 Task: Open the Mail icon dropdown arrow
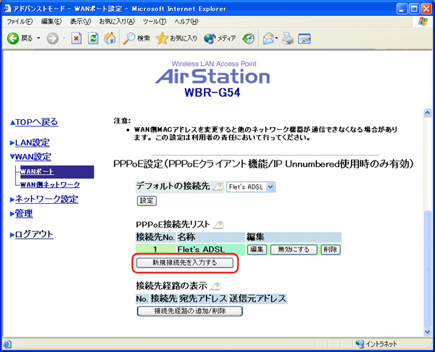(277, 38)
